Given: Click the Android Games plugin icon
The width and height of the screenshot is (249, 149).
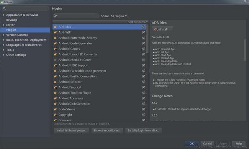Looking at the screenshot, I should [x=55, y=49].
